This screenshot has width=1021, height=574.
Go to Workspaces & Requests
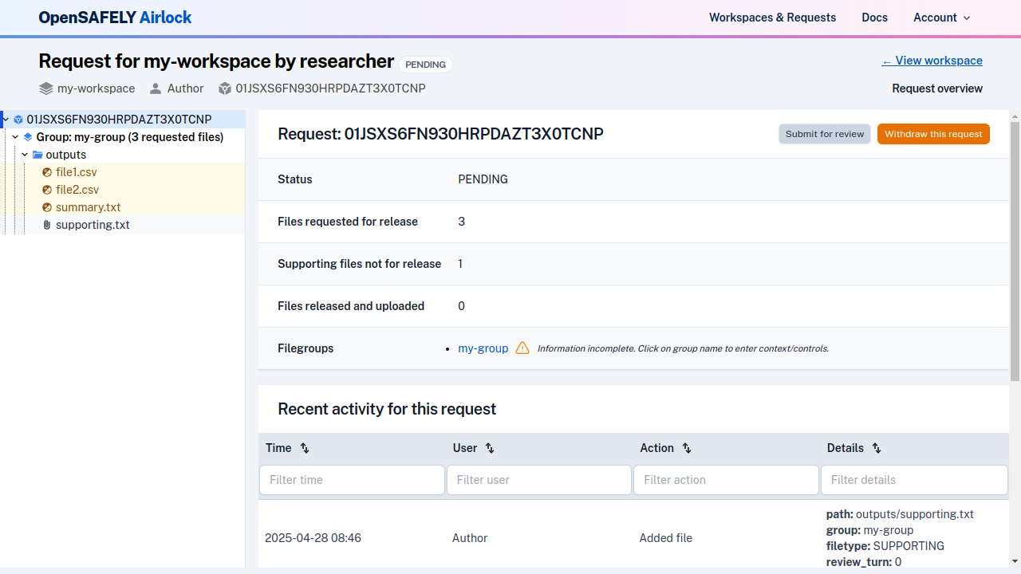[x=772, y=18]
